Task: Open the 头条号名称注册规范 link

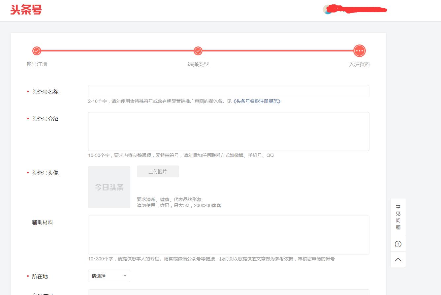Action: pos(257,102)
